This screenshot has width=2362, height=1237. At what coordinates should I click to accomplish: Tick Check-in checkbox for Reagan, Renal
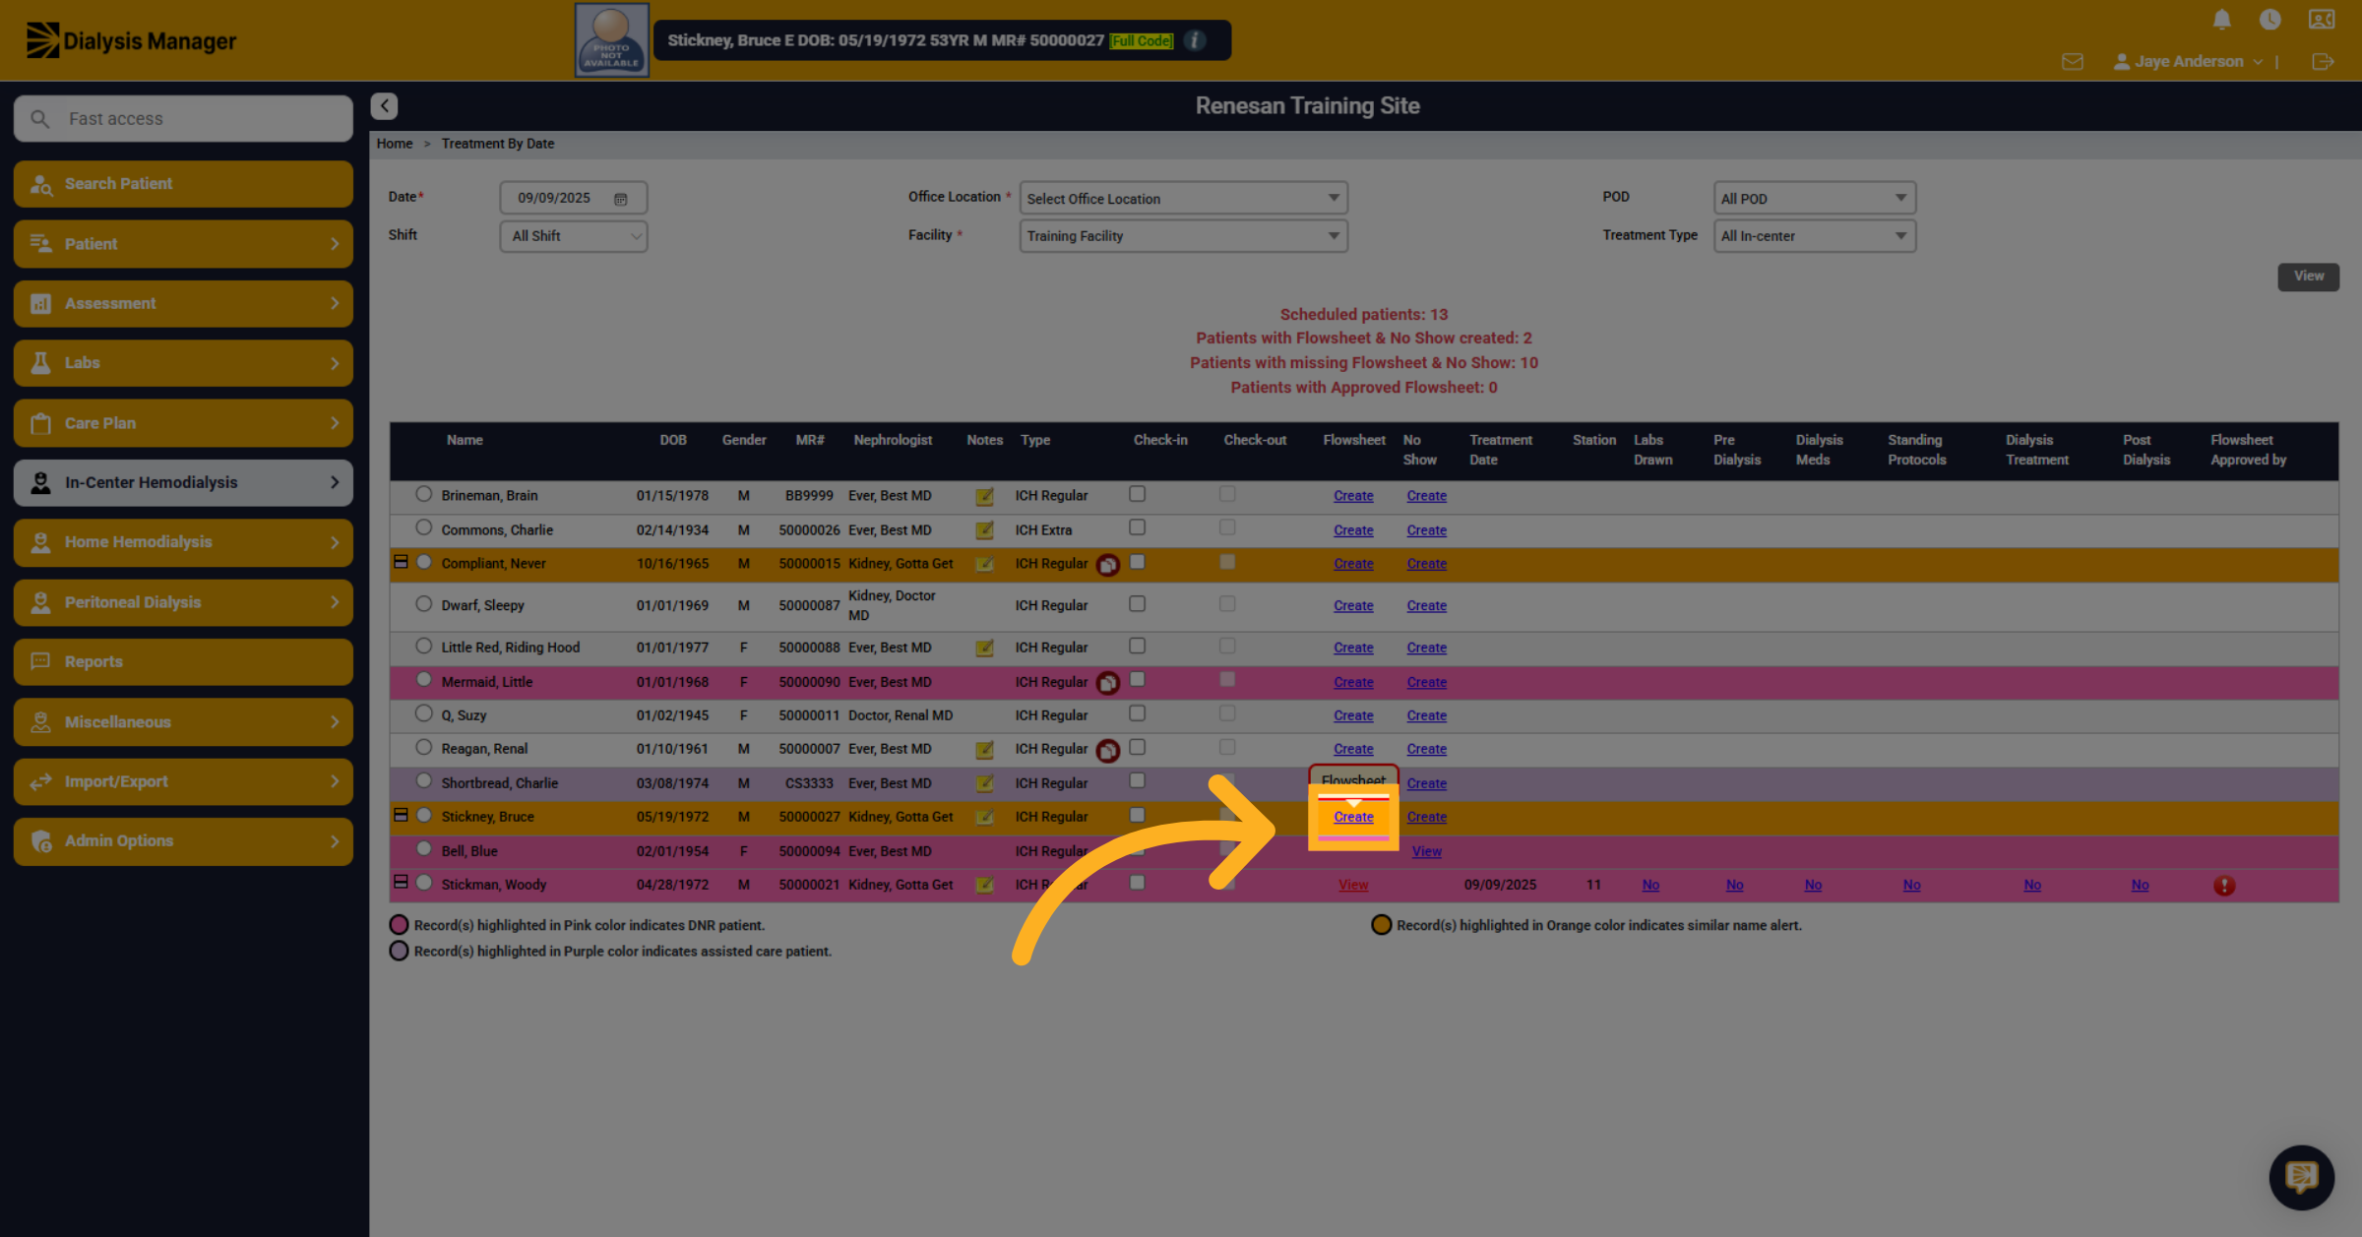pyautogui.click(x=1137, y=747)
